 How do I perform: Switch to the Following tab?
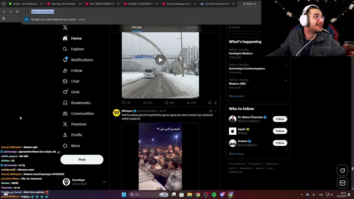tap(192, 27)
